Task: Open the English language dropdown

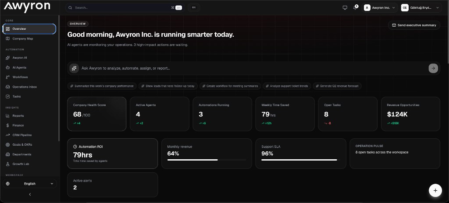Action: coord(30,184)
